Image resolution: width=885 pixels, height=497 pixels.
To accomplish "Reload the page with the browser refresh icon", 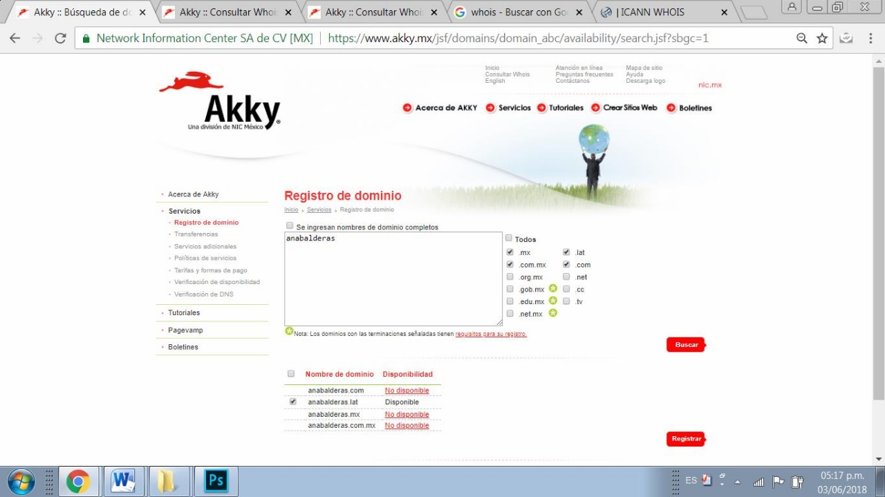I will [60, 39].
